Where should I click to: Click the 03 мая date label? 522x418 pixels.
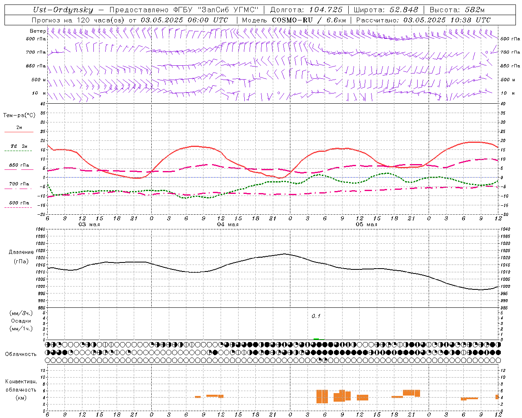pyautogui.click(x=89, y=225)
